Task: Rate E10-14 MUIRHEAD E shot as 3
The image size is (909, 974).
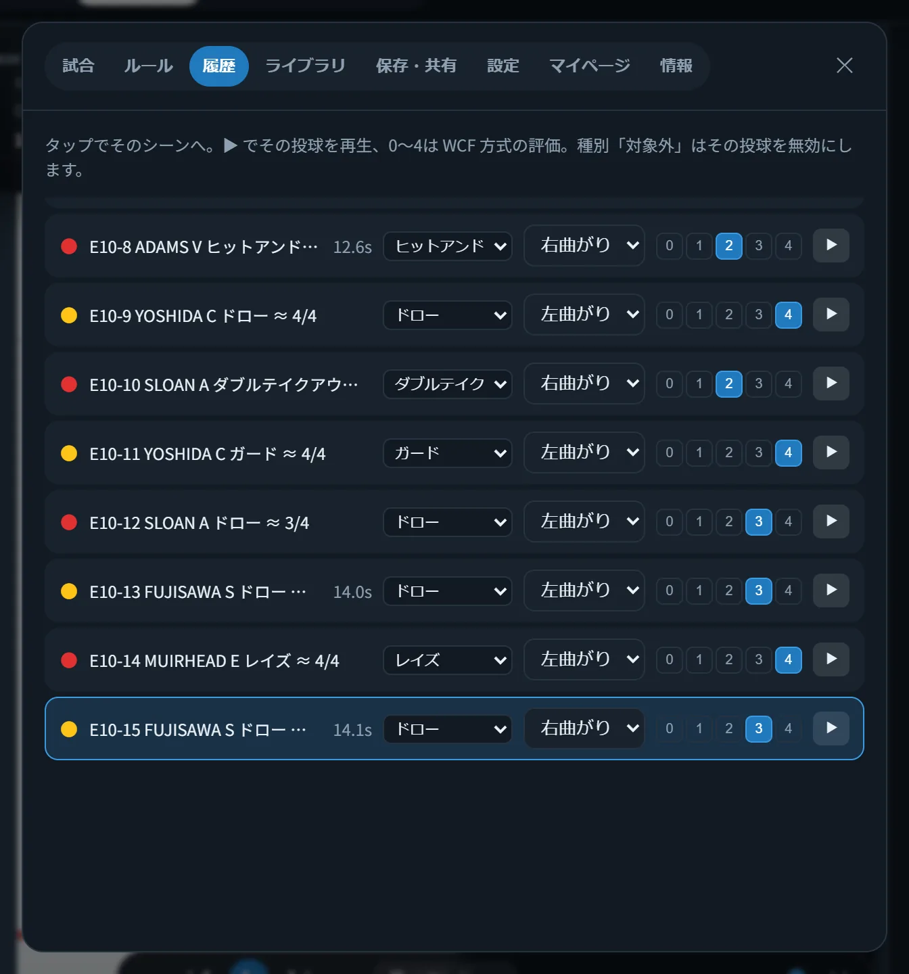Action: 759,659
